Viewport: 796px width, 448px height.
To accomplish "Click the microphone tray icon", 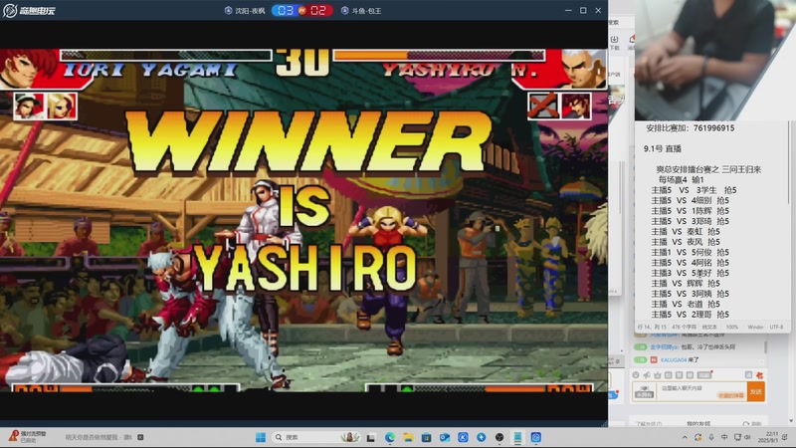I will 711,437.
